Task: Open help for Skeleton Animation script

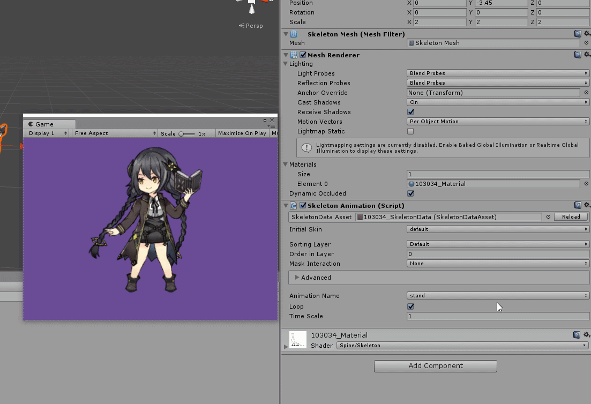Action: click(x=578, y=205)
